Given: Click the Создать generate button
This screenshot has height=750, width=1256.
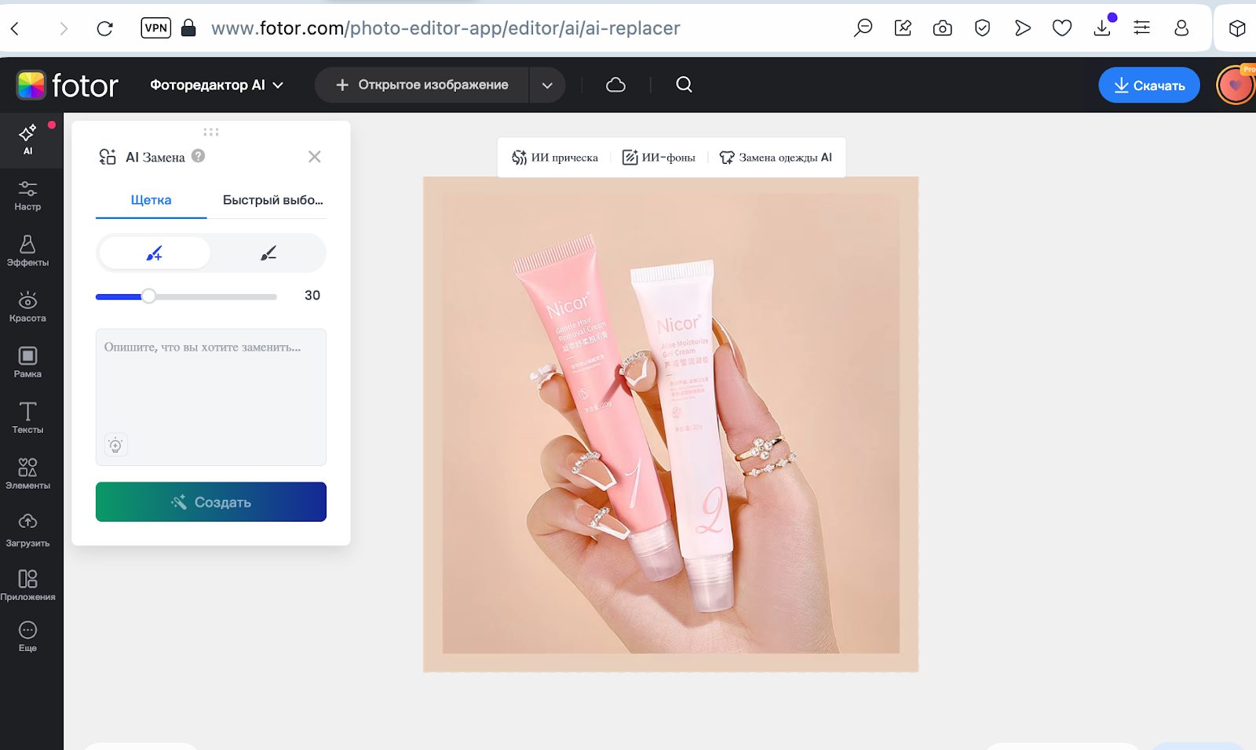Looking at the screenshot, I should coord(211,502).
